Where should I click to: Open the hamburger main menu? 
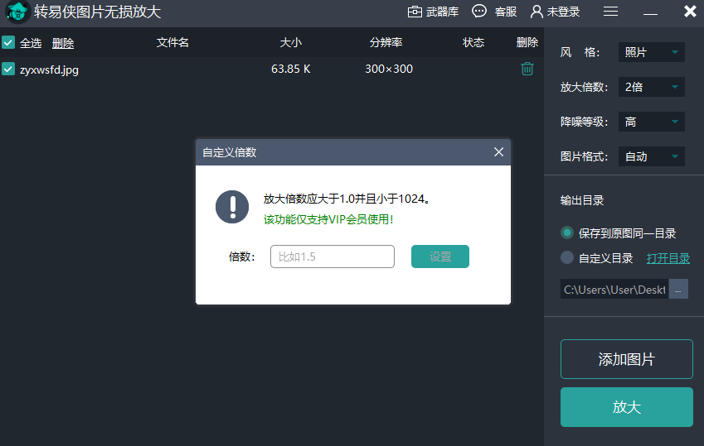coord(610,12)
